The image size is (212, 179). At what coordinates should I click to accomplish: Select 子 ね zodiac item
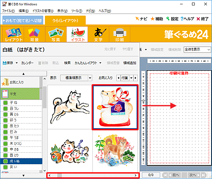(x=22, y=102)
